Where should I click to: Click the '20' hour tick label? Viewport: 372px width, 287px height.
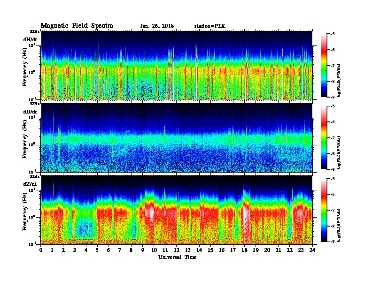point(267,250)
